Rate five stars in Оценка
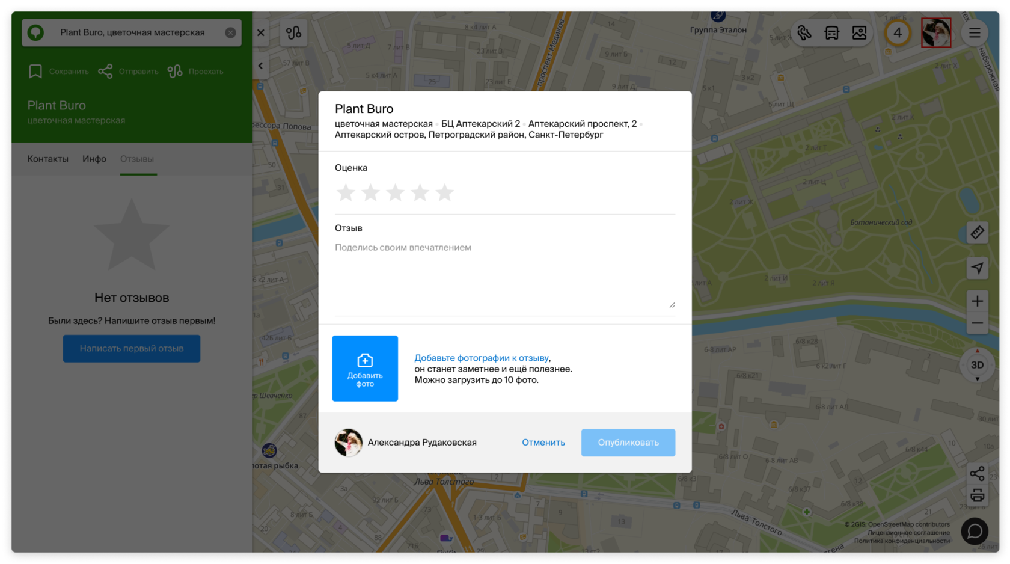 tap(444, 193)
